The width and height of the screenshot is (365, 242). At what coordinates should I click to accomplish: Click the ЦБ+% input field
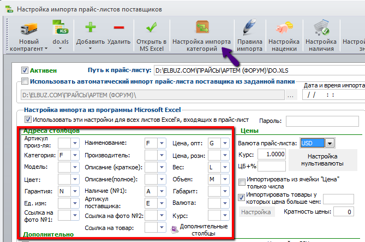coord(272,166)
